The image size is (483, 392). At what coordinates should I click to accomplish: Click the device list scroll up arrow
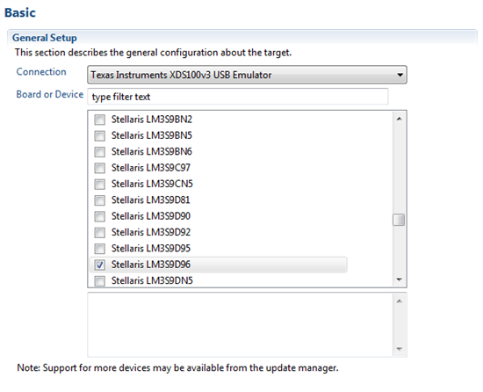click(x=400, y=119)
